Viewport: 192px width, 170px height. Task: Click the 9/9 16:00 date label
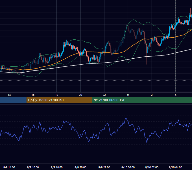33,167
